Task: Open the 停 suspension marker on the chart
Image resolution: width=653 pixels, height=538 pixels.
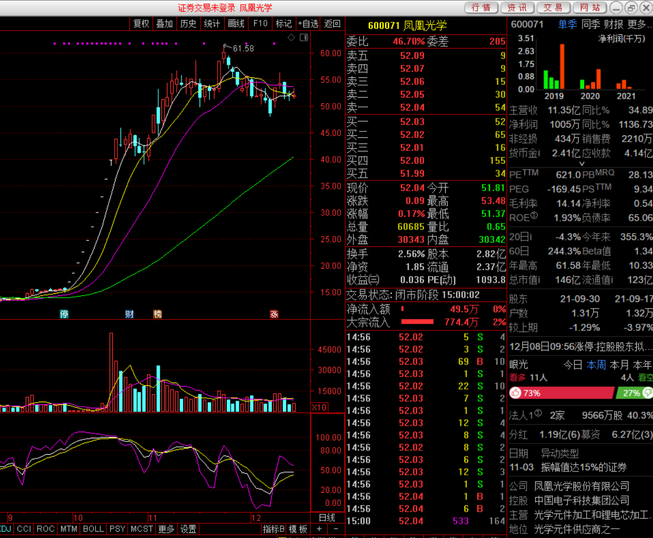Action: tap(64, 314)
